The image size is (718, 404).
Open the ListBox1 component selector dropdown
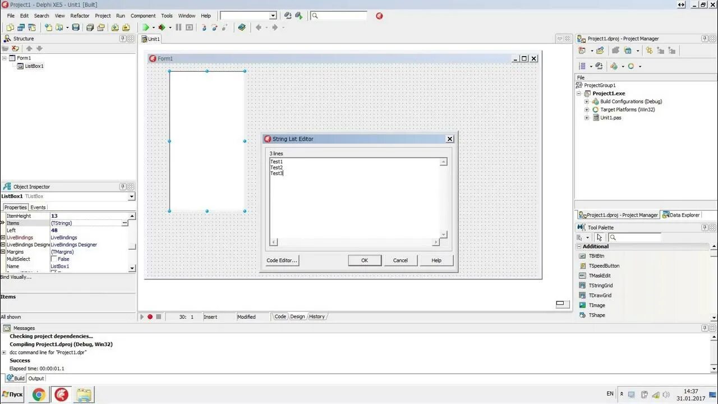click(x=131, y=196)
